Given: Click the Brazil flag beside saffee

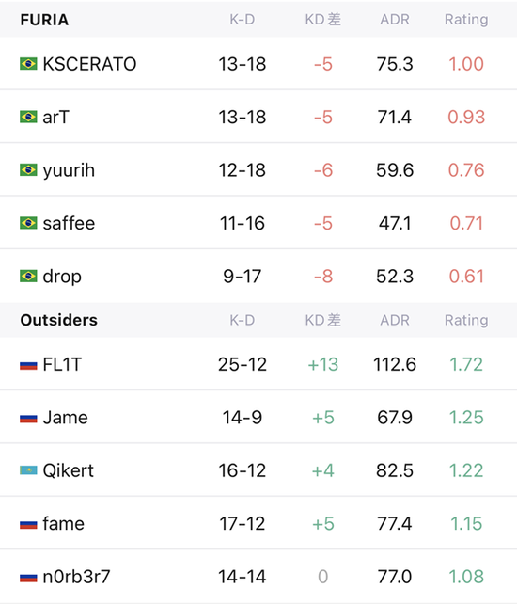Looking at the screenshot, I should pyautogui.click(x=28, y=223).
